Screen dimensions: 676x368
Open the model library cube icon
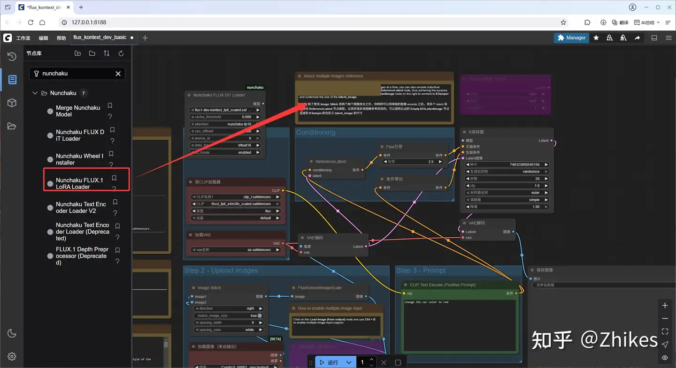coord(12,103)
